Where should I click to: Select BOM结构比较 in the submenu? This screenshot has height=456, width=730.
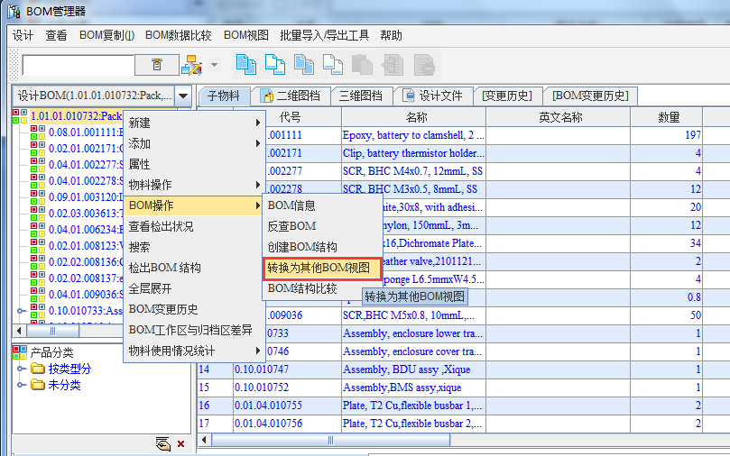[x=322, y=288]
